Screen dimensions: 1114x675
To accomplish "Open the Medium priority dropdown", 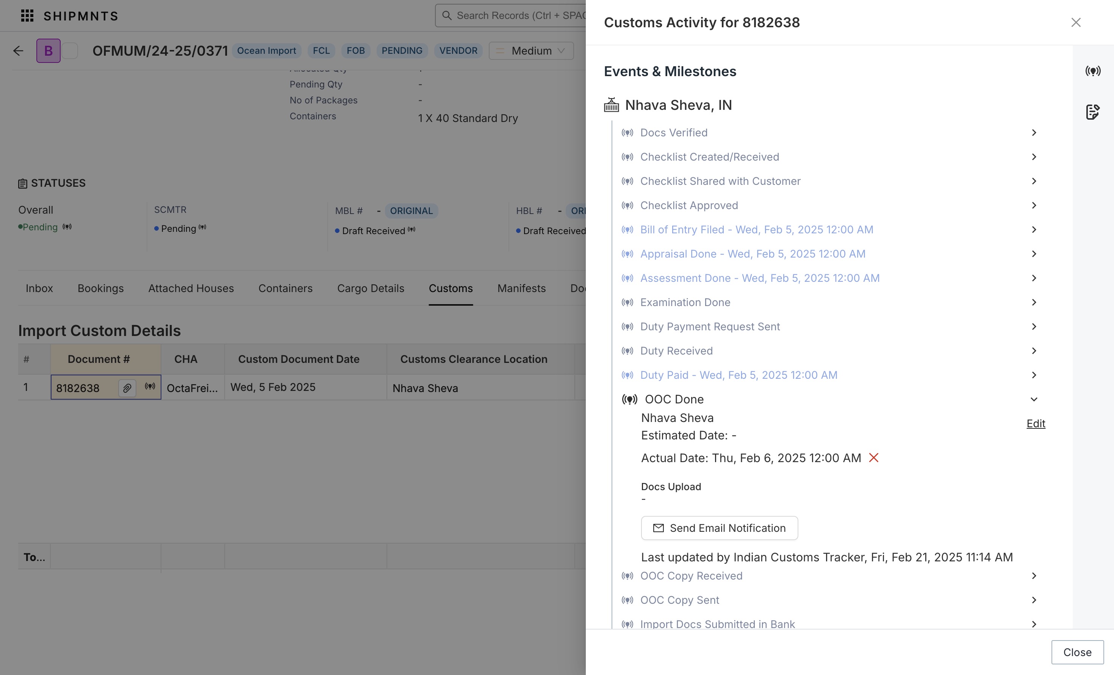I will click(x=531, y=51).
